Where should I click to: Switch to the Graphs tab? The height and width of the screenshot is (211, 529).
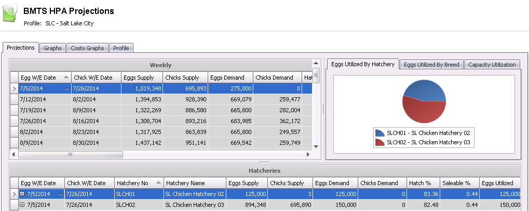coord(52,48)
